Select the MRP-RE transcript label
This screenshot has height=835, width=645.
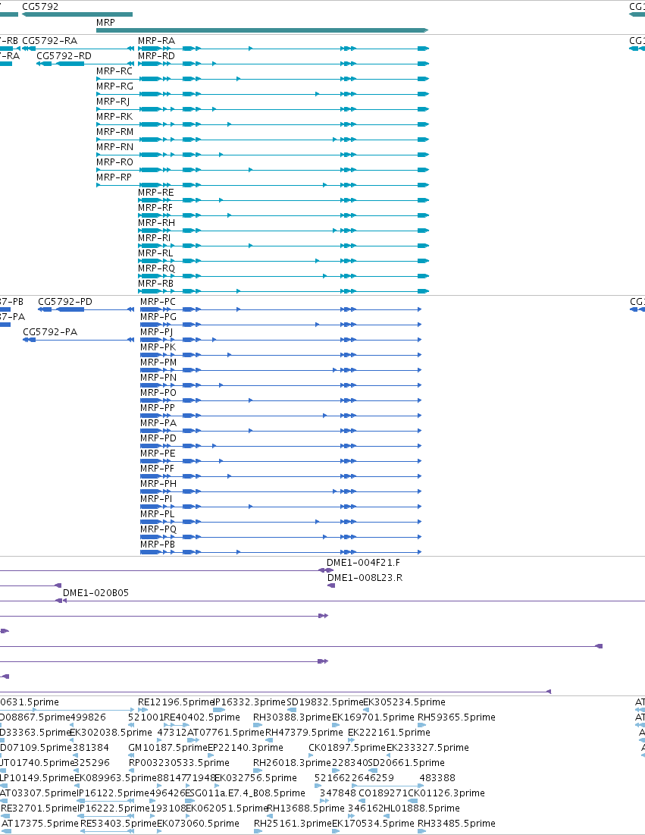156,192
